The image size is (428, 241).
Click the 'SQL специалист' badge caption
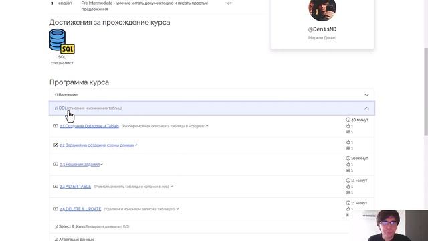pos(62,60)
